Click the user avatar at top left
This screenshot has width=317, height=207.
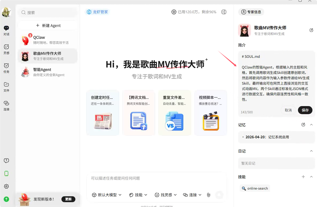(6, 12)
